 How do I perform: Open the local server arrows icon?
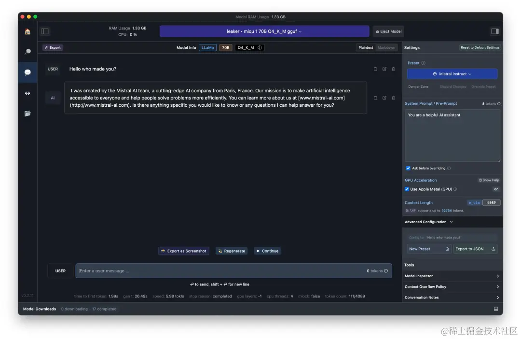(27, 93)
